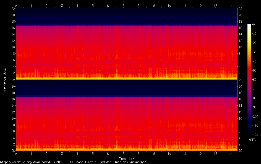The height and width of the screenshot is (164, 261).
Task: Click the "-60" value on the dBFS scale
Action: (x=254, y=80)
